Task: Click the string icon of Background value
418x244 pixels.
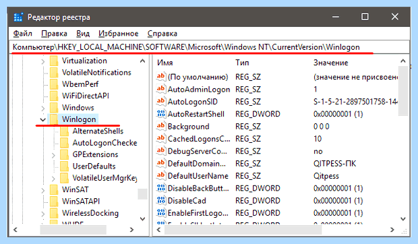Action: [160, 126]
